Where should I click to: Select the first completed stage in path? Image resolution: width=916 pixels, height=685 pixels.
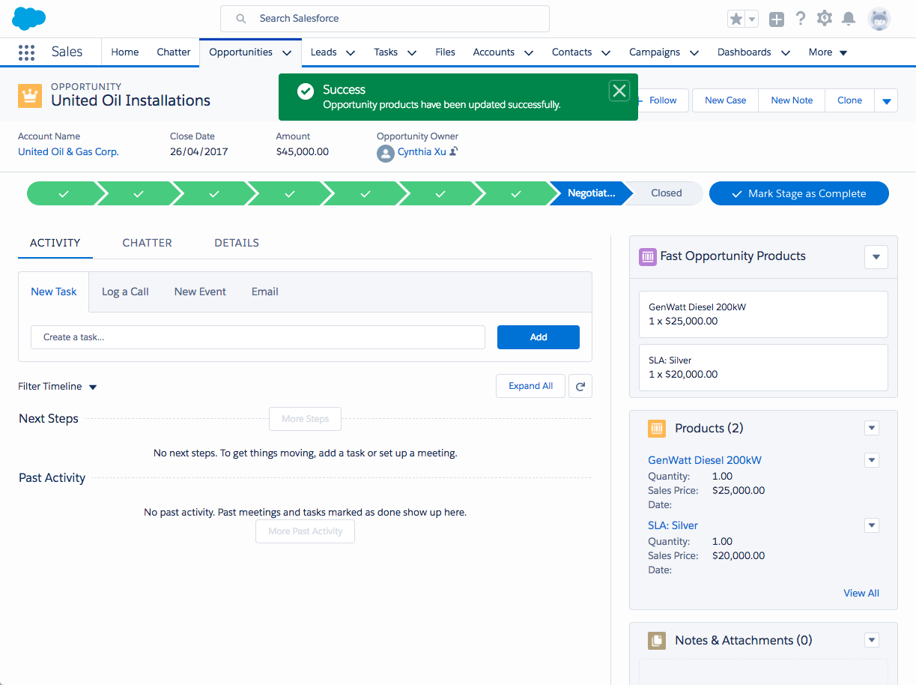pos(63,193)
